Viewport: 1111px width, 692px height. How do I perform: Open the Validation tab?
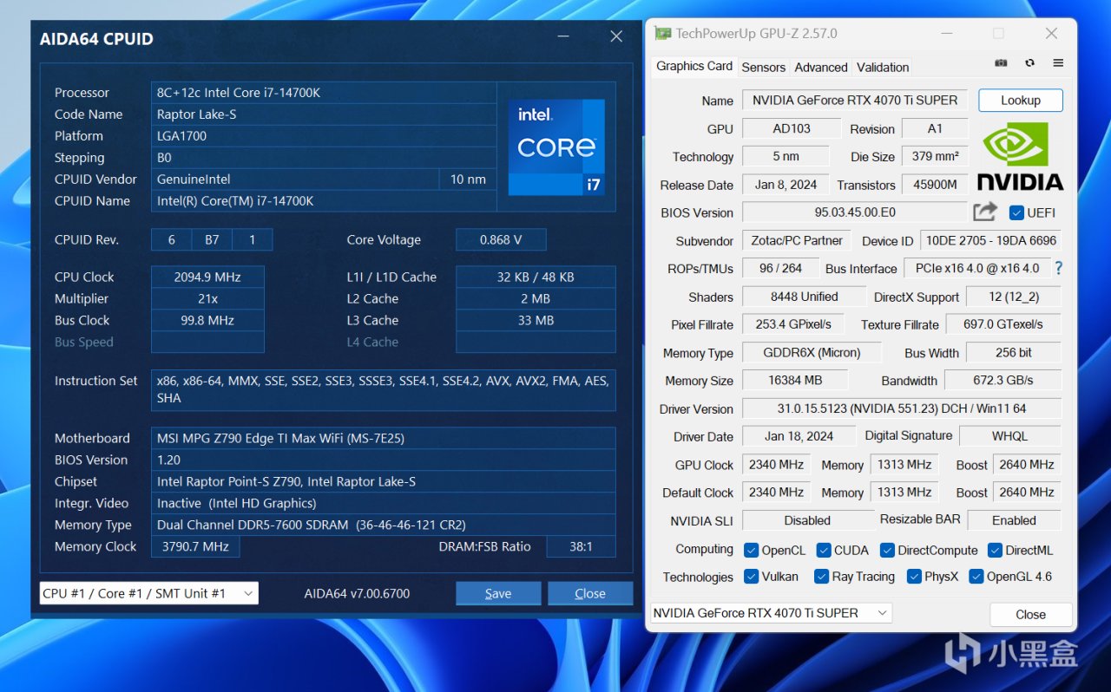coord(883,67)
